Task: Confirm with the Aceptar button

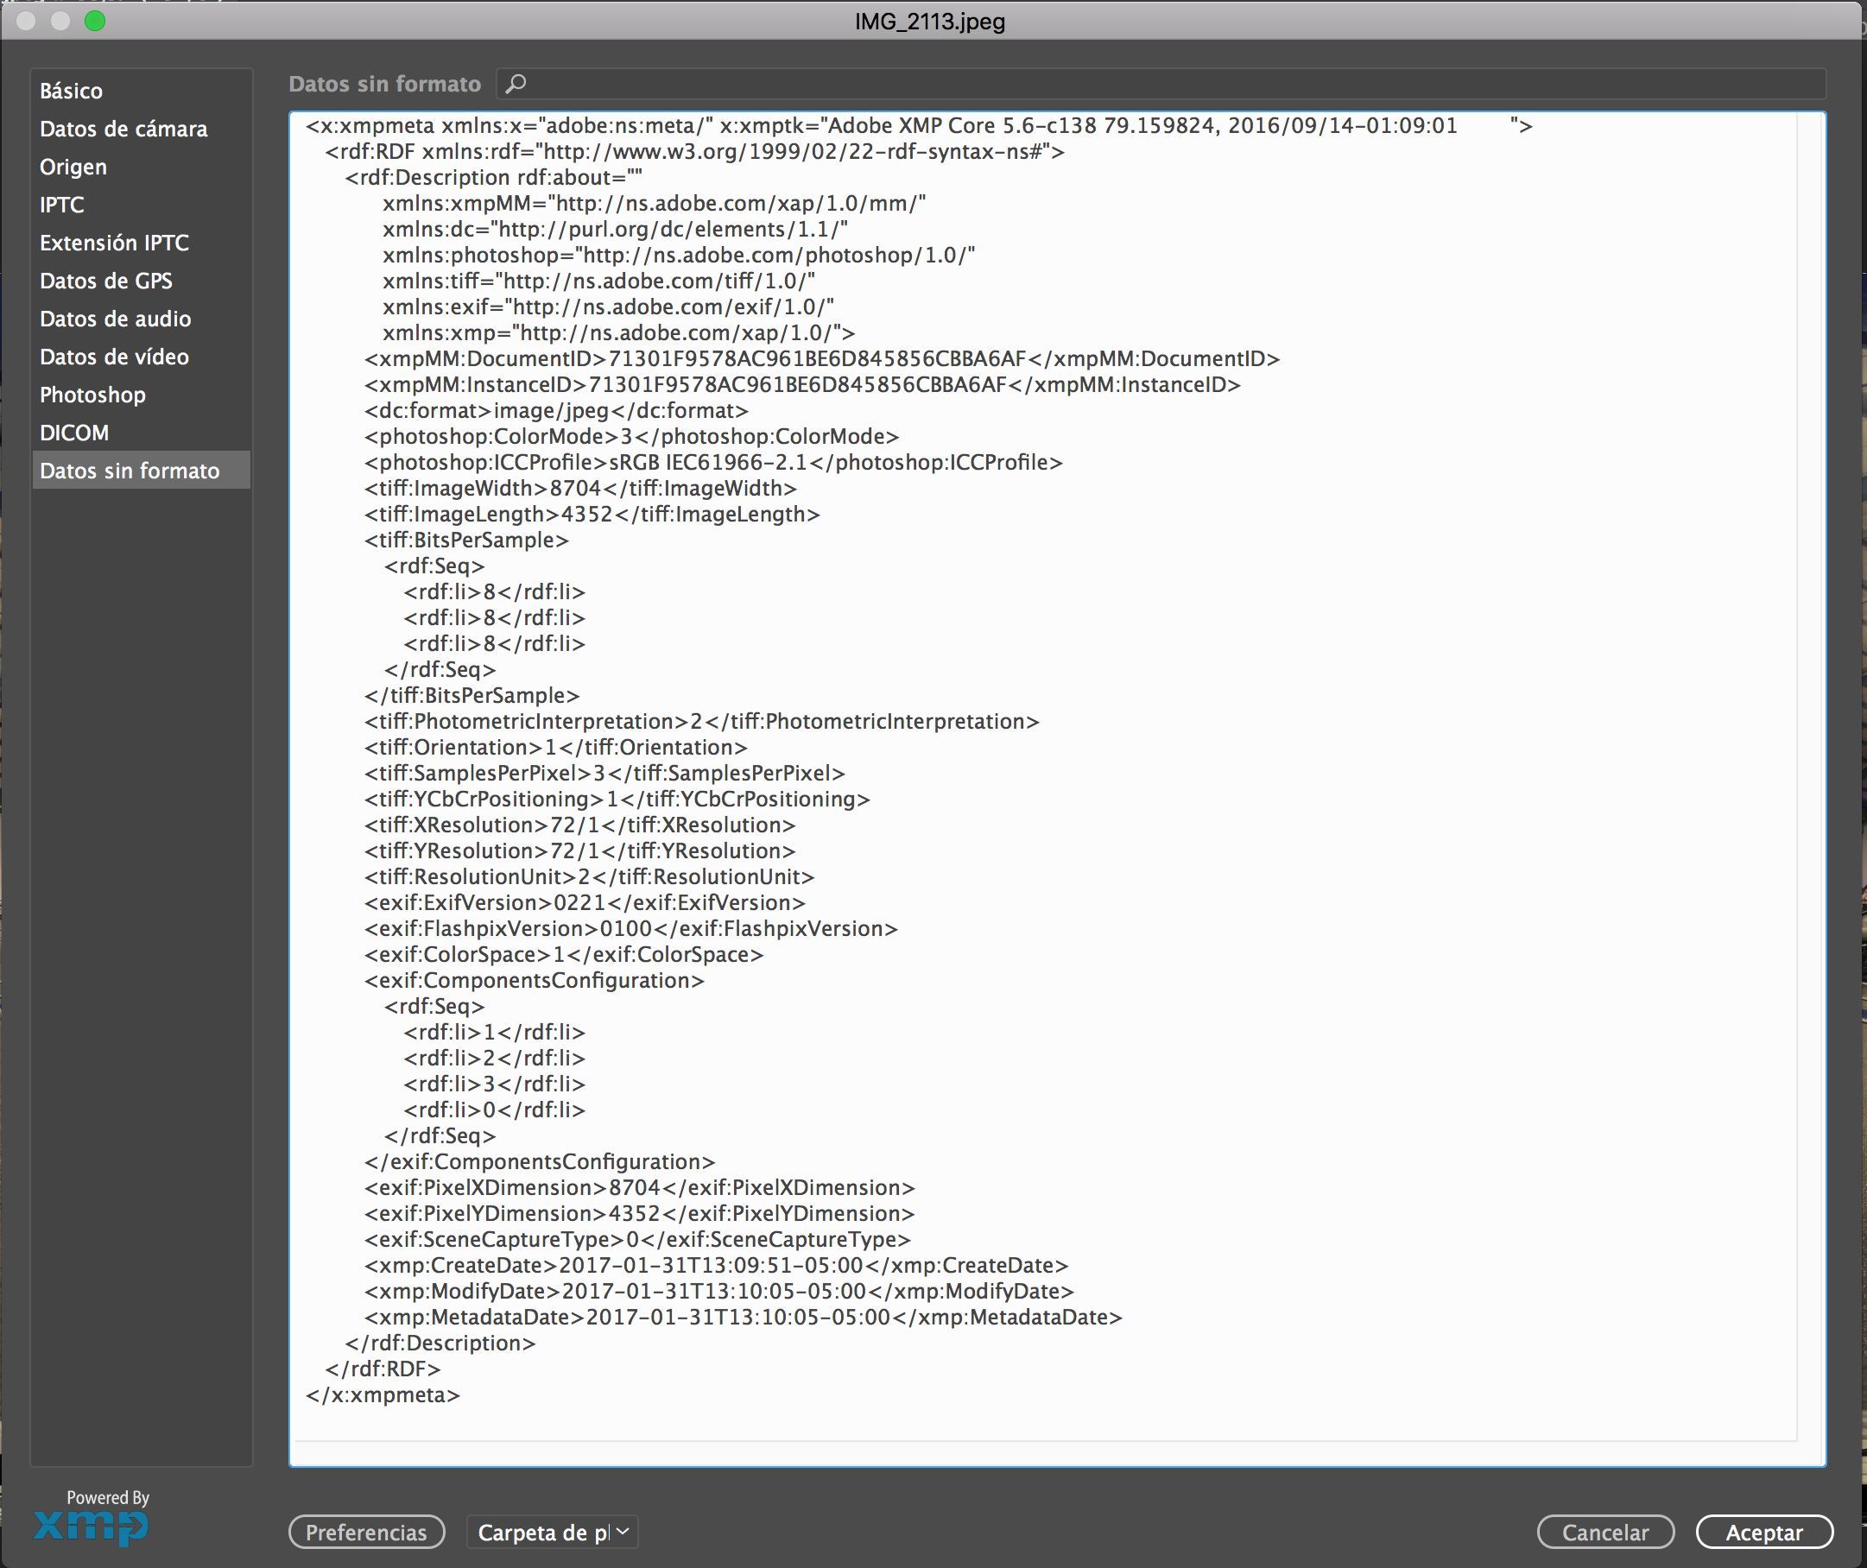Action: click(1764, 1532)
